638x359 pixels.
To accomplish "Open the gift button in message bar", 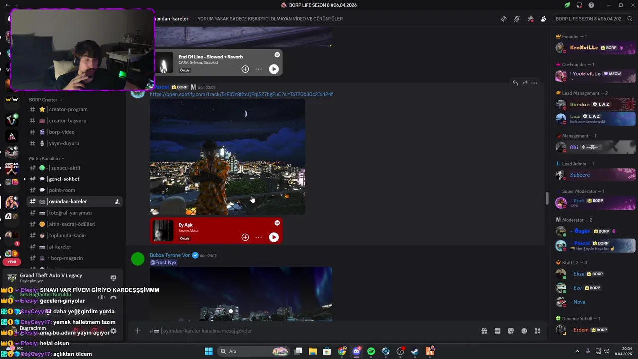I will [484, 331].
